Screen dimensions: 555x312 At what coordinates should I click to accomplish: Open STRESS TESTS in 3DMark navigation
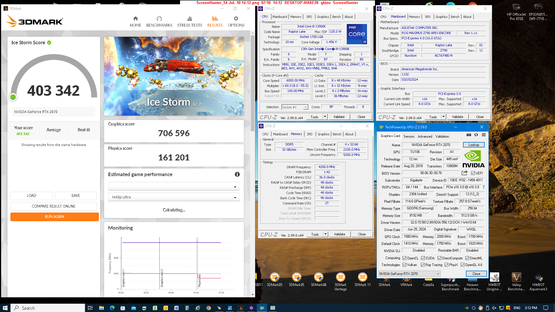point(189,22)
